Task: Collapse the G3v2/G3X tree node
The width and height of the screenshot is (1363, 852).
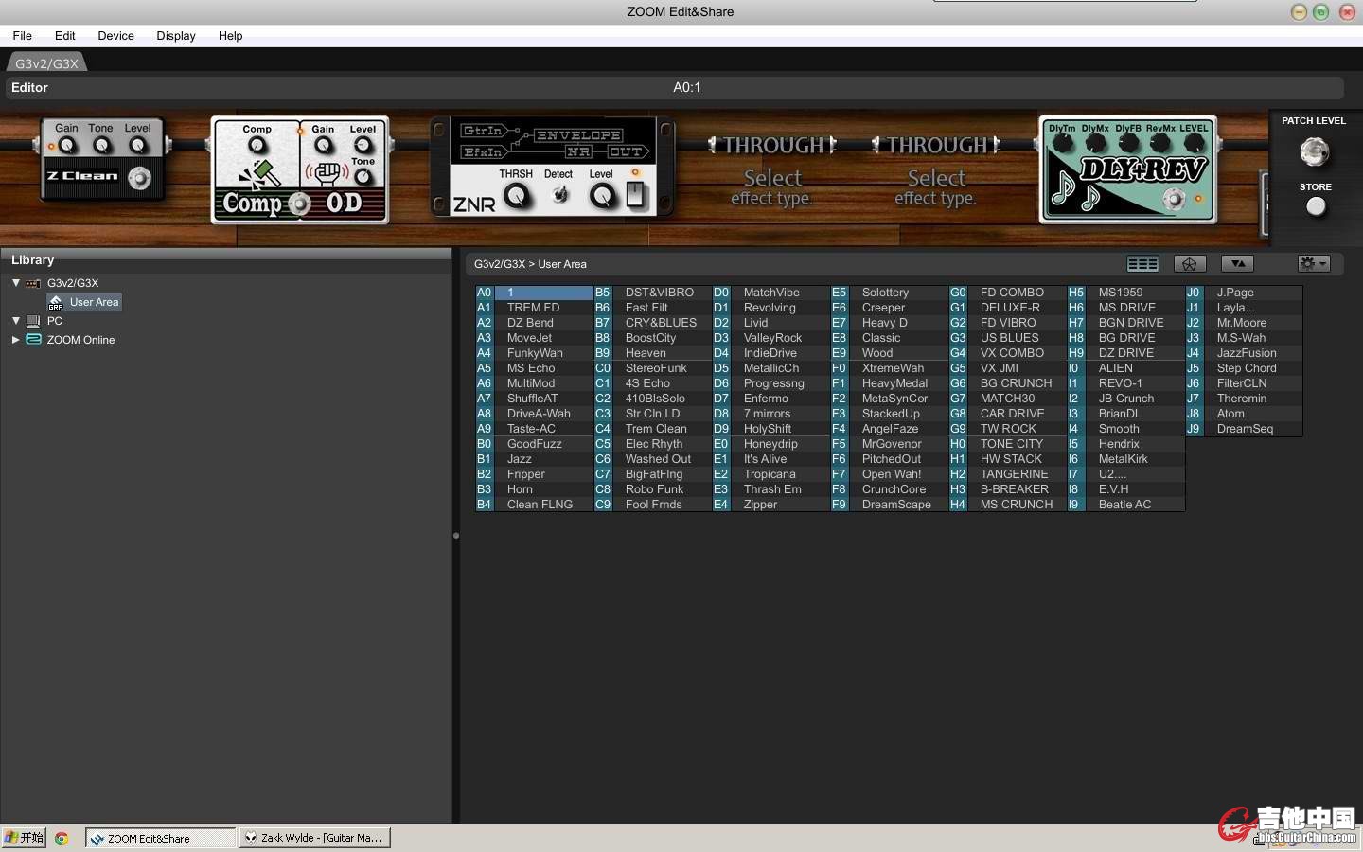Action: click(x=16, y=282)
